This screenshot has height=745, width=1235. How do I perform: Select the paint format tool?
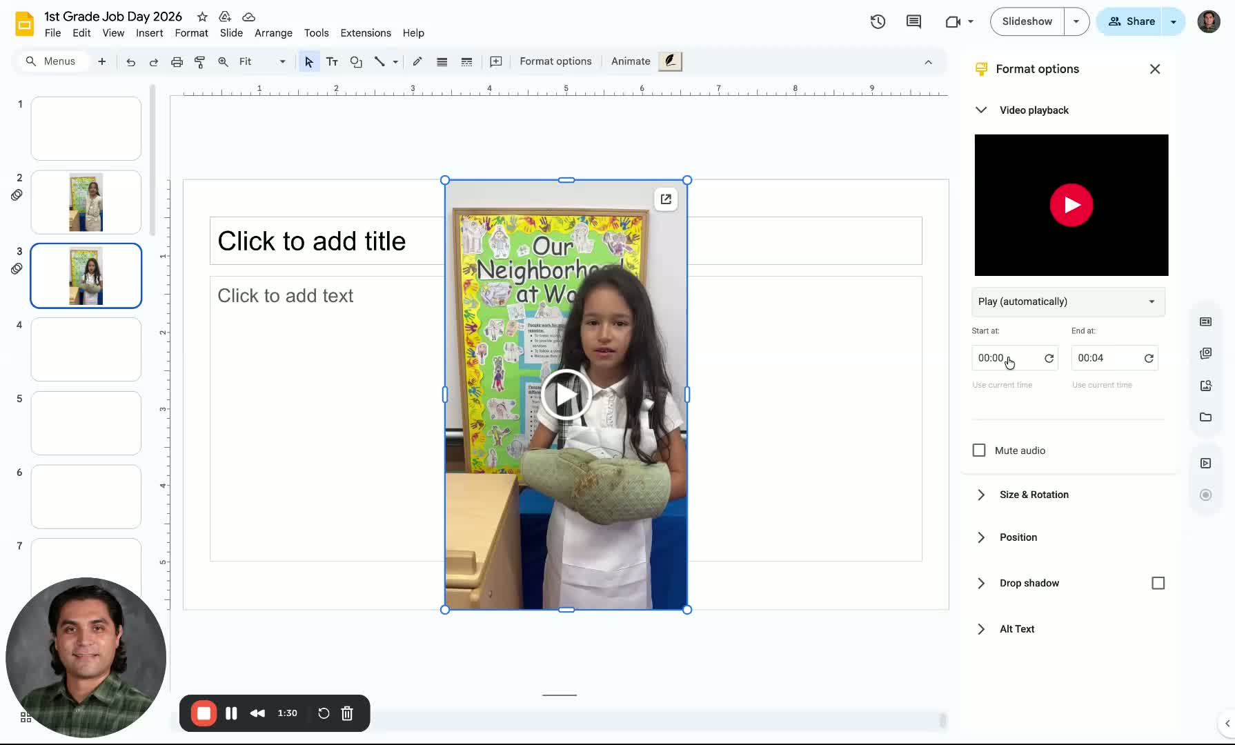(x=200, y=61)
